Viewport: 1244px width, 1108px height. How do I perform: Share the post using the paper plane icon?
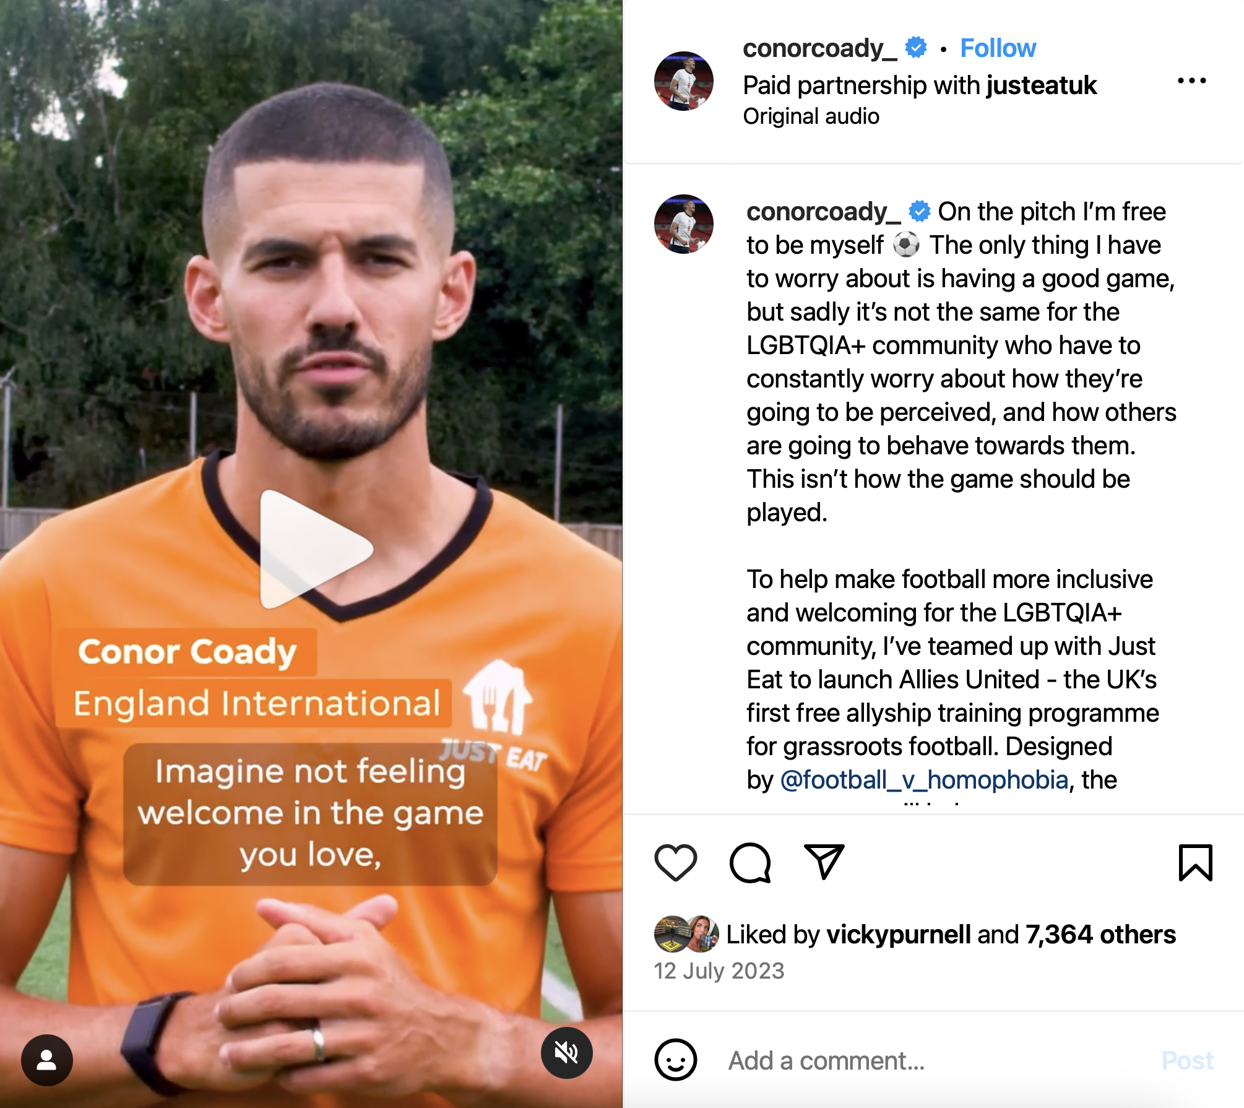coord(824,862)
